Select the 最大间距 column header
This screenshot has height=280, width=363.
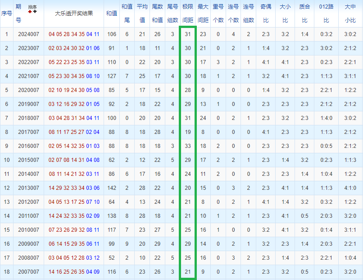203,14
